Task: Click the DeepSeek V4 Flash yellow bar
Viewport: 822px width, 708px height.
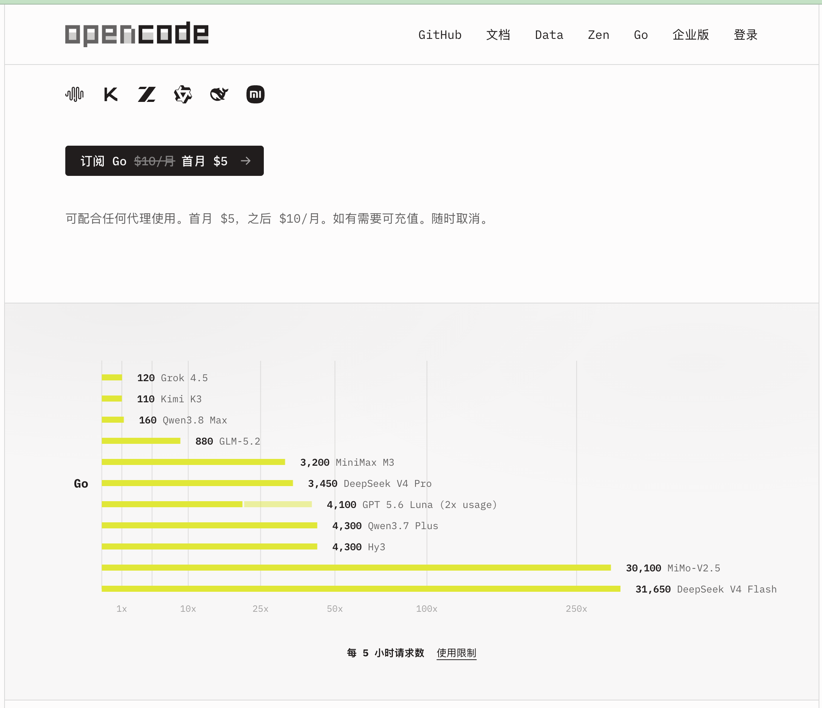Action: pos(361,589)
